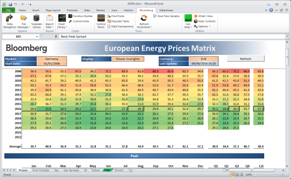Click the Refresh button
Screen dimensions: 291x179
tap(246, 59)
